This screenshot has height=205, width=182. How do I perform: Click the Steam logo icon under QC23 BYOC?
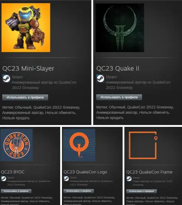[x=3, y=179]
